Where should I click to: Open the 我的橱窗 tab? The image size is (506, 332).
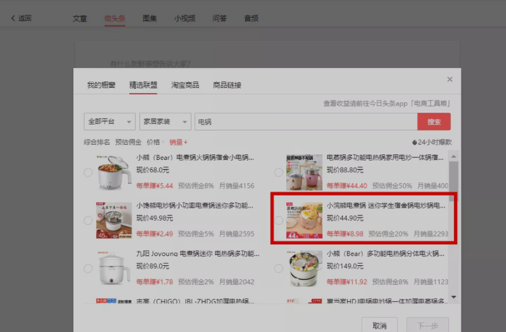tap(101, 85)
